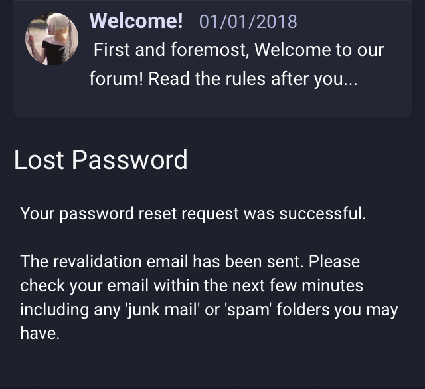
Task: Click the 'next few minutes' text
Action: (x=297, y=285)
